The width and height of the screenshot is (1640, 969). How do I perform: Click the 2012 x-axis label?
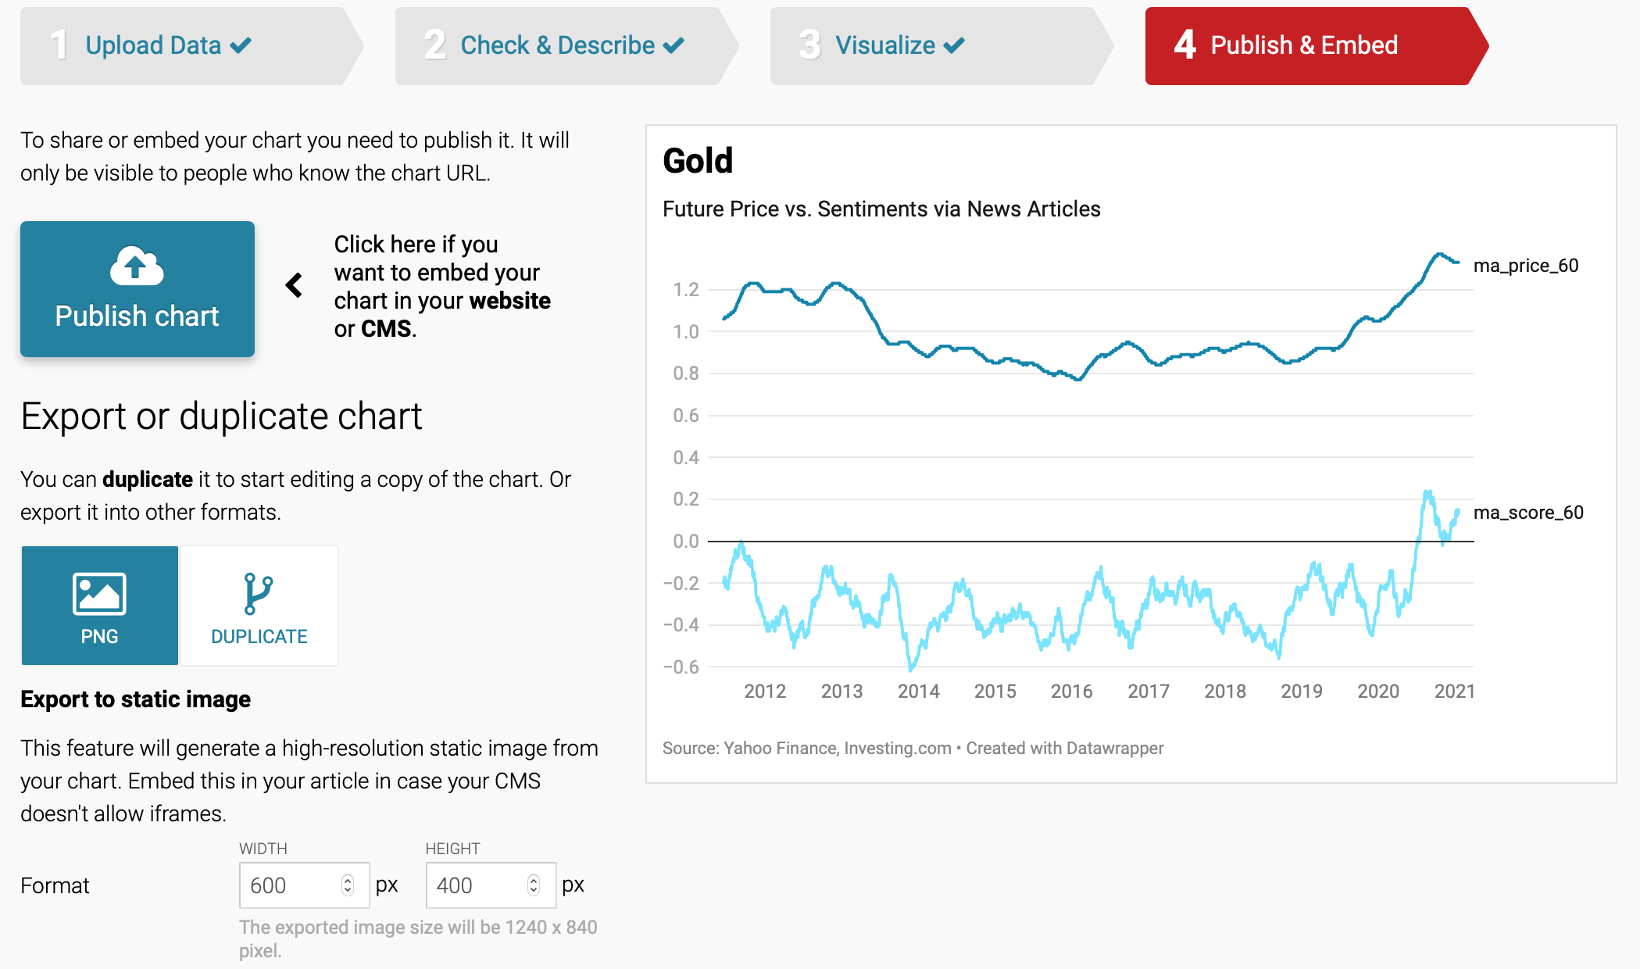click(765, 692)
